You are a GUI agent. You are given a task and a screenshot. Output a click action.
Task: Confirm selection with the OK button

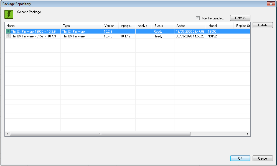[240, 158]
